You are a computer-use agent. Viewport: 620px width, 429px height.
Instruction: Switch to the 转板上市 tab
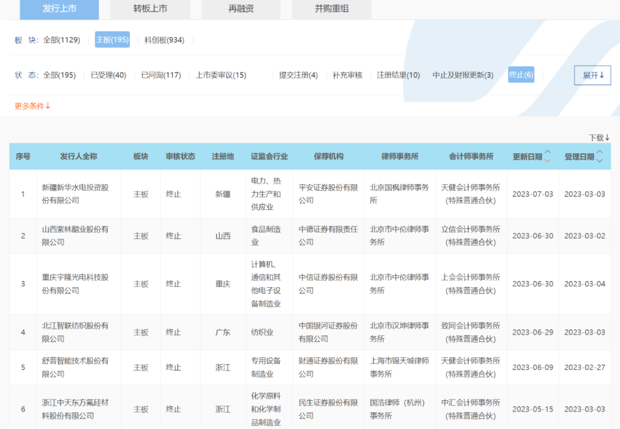click(x=150, y=9)
